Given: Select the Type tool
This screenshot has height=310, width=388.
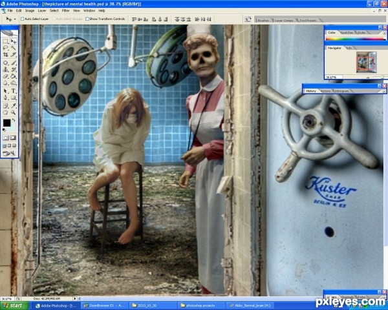Looking at the screenshot, I should (x=14, y=91).
